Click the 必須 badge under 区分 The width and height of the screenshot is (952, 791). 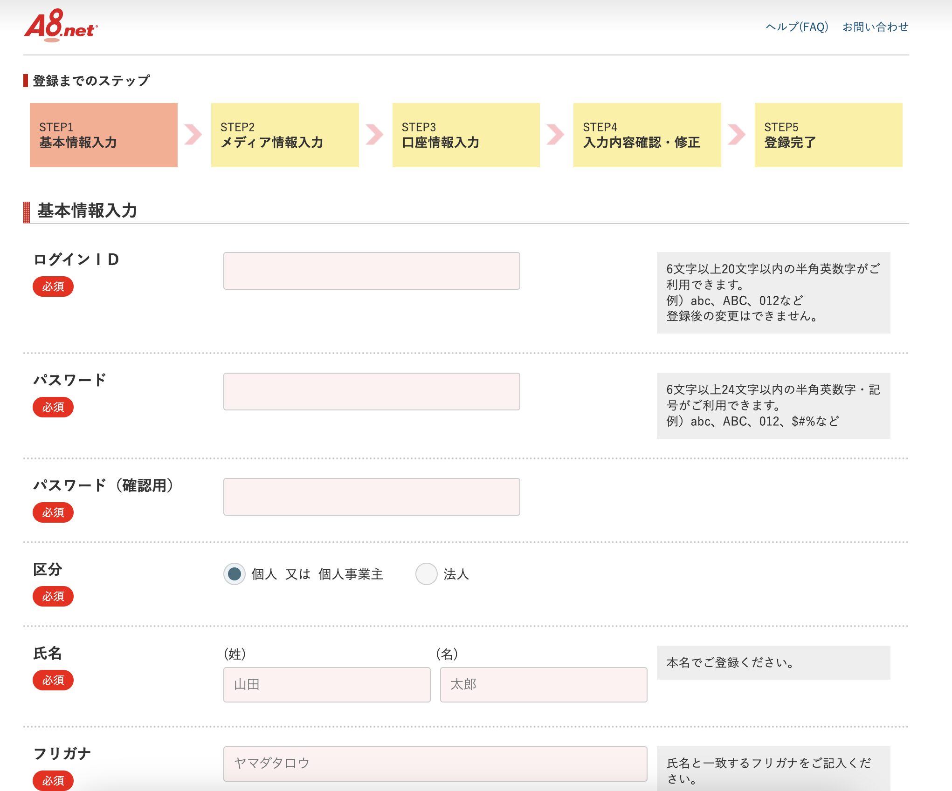tap(53, 596)
